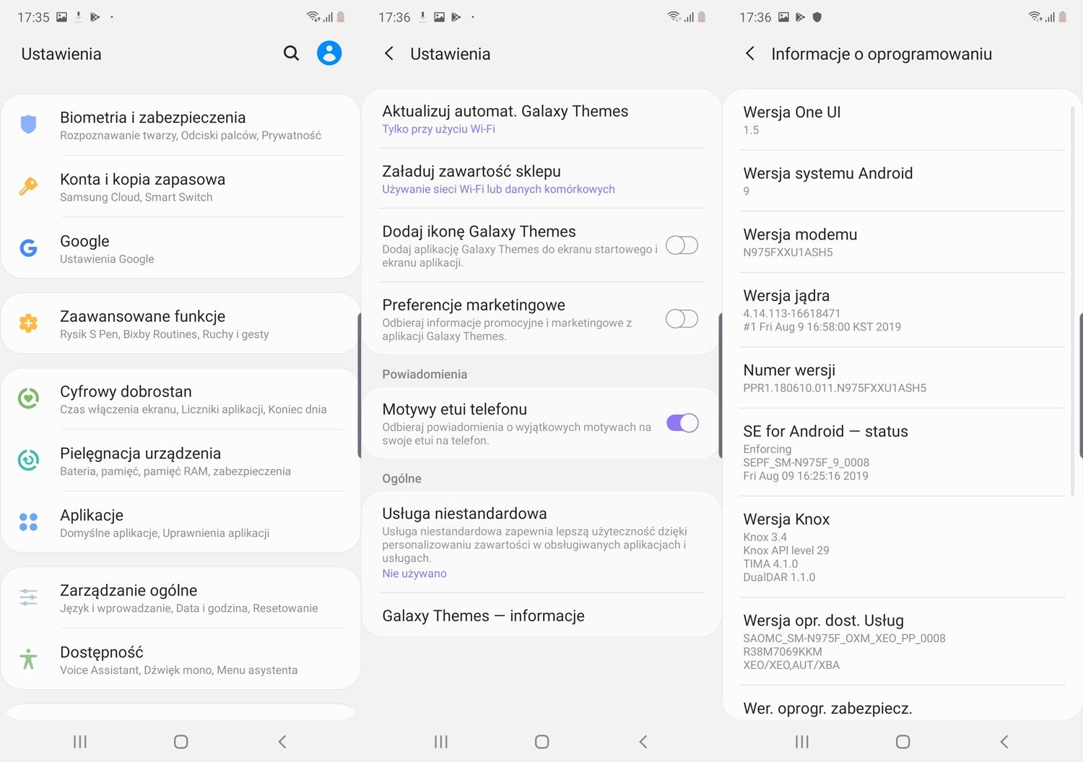Tap the Google G logo icon

coord(28,248)
